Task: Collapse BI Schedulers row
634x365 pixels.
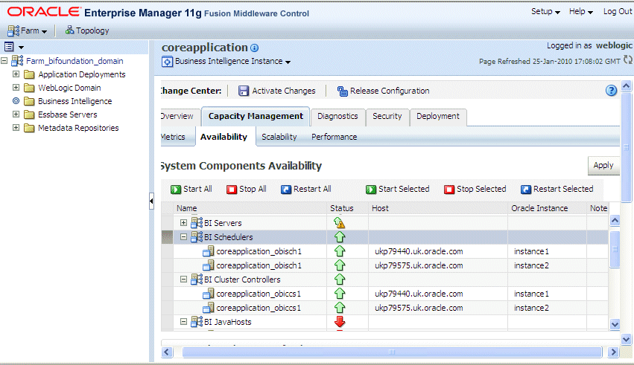Action: tap(183, 236)
